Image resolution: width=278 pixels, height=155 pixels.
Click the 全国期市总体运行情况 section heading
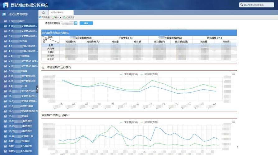click(55, 115)
